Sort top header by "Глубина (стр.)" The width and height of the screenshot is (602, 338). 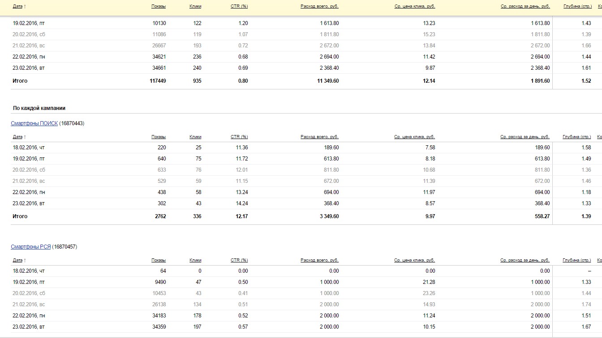click(577, 7)
